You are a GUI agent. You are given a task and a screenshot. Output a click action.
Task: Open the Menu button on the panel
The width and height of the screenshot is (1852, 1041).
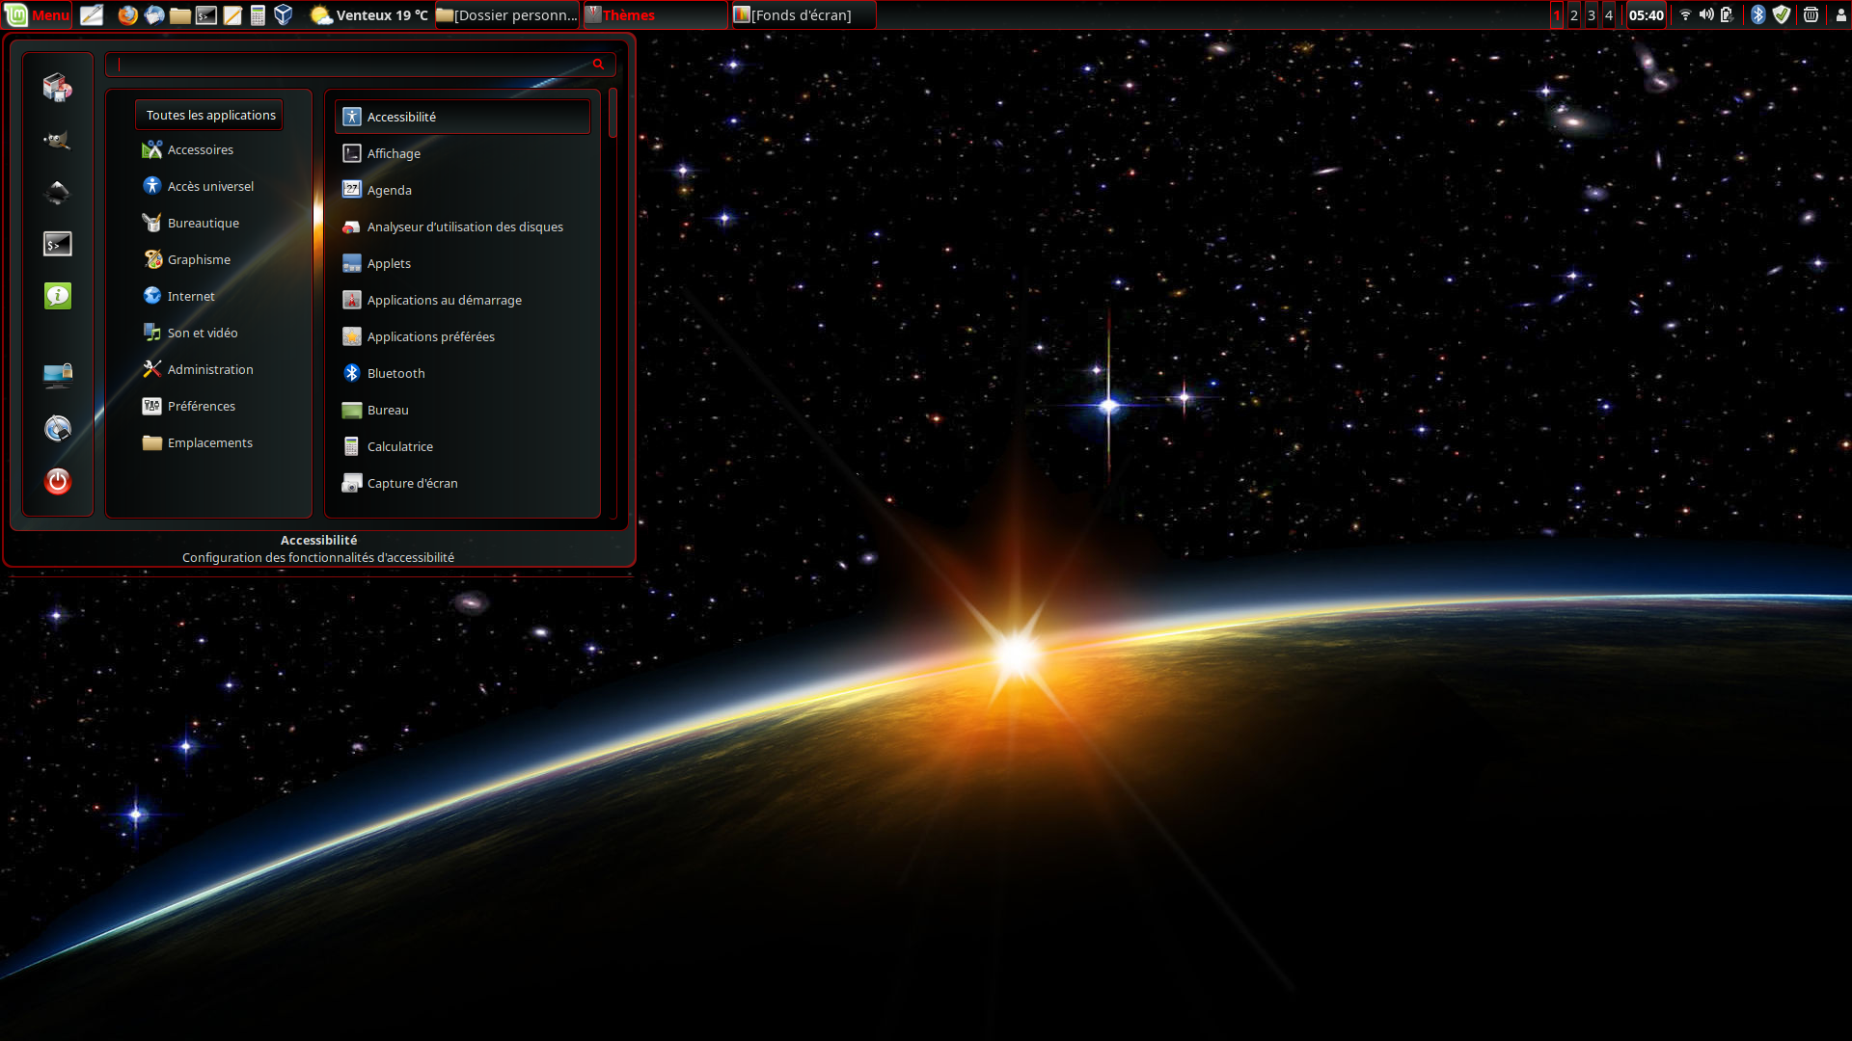coord(38,14)
